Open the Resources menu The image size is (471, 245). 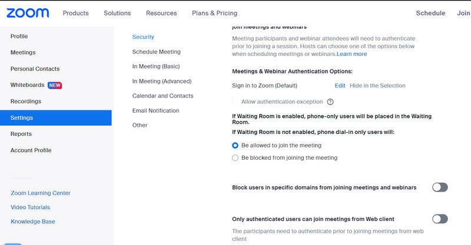coord(161,13)
